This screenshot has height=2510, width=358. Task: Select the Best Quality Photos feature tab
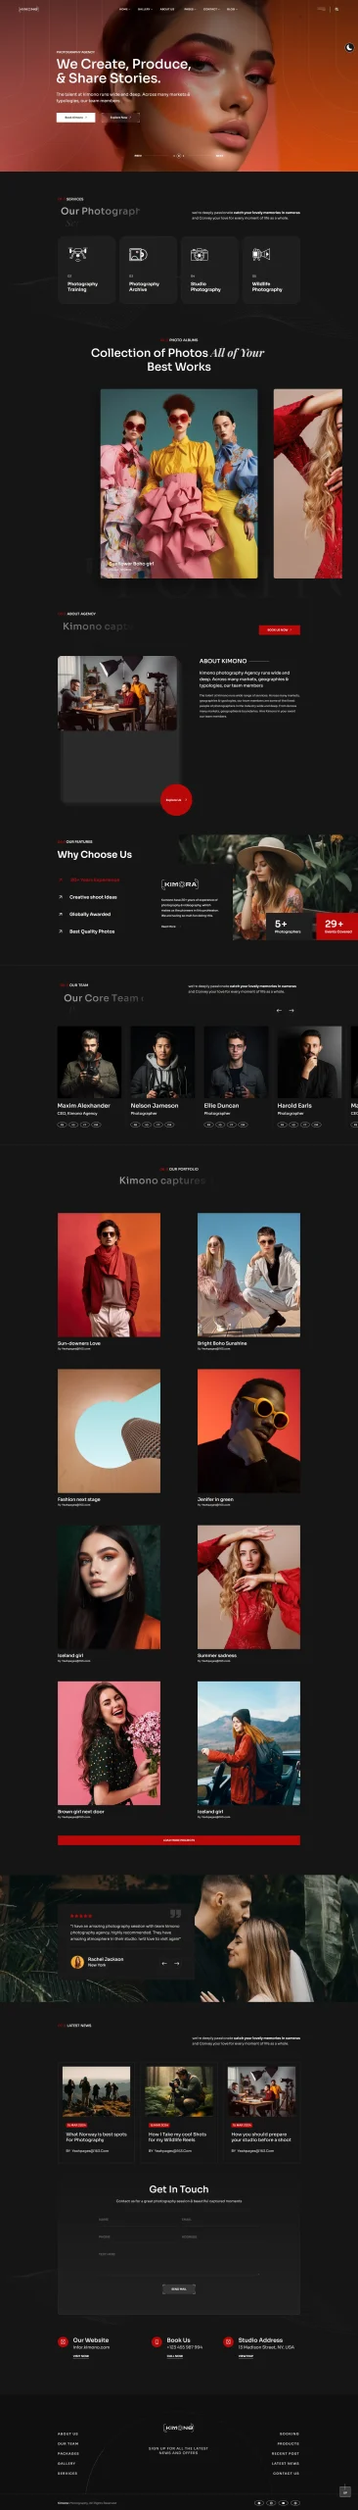tap(92, 931)
